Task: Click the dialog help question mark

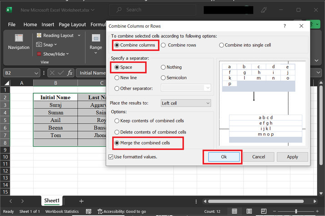Action: click(x=287, y=26)
